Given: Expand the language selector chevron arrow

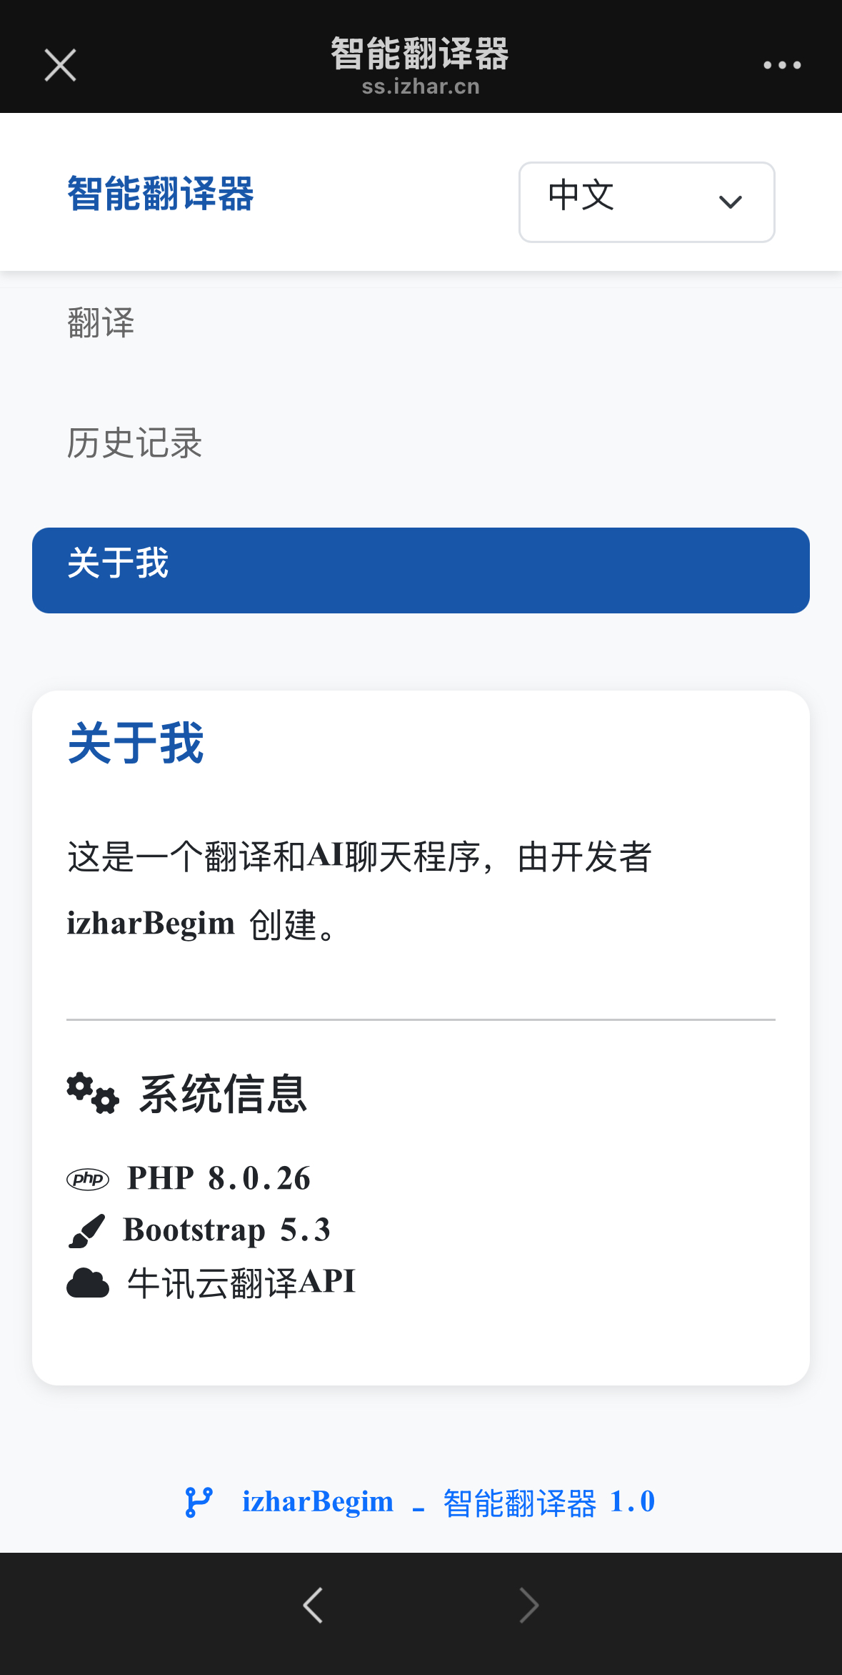Looking at the screenshot, I should pos(730,202).
